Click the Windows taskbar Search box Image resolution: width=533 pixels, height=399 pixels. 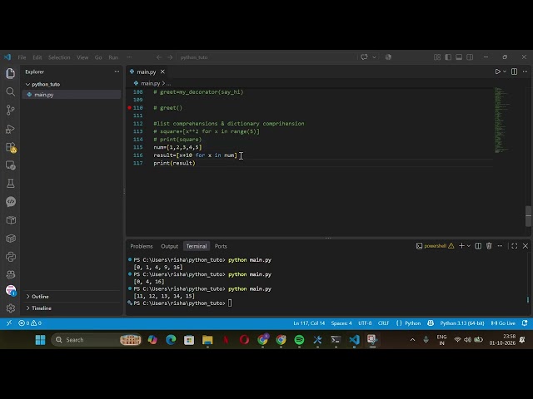click(97, 340)
